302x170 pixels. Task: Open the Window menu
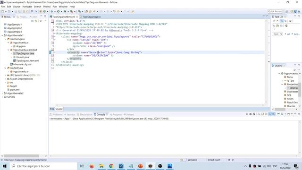[x=63, y=7]
